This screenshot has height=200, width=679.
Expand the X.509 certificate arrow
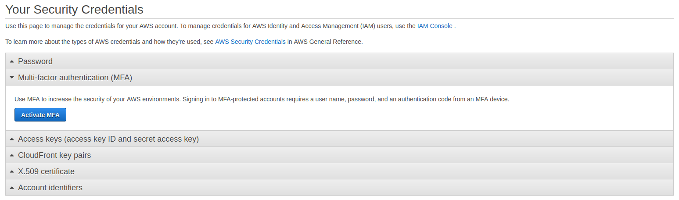point(12,171)
